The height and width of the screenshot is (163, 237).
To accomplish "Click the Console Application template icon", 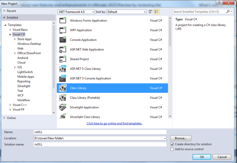I will [x=63, y=40].
